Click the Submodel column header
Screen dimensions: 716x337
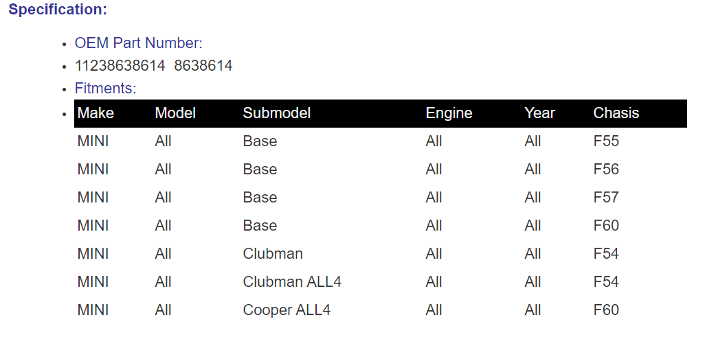277,113
